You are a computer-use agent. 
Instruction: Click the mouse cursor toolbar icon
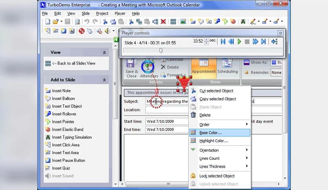90,31
